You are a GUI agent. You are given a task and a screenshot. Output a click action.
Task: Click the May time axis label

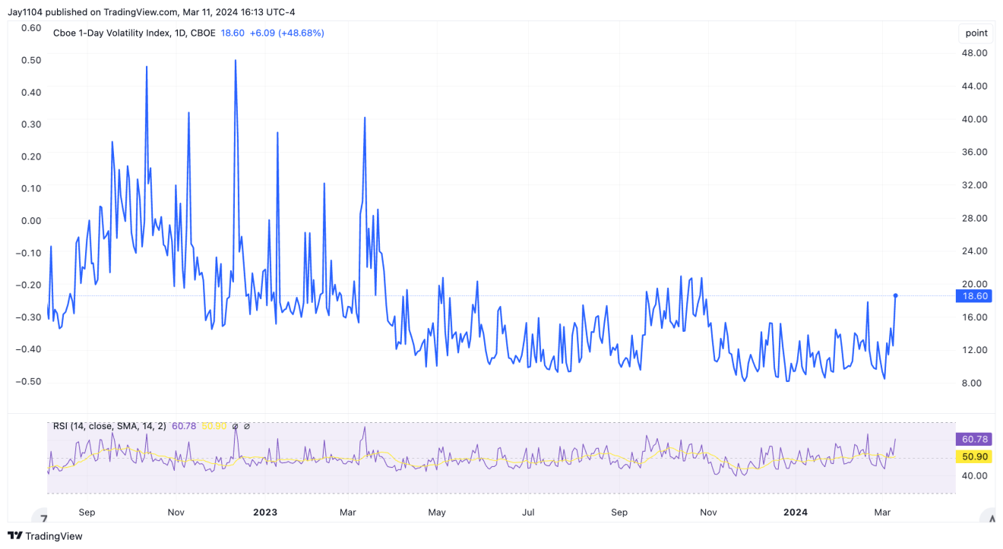pos(437,512)
